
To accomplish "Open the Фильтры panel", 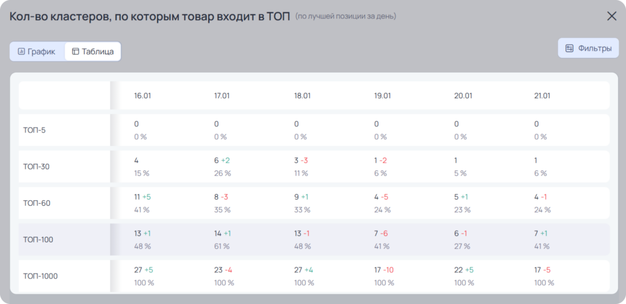I will (588, 48).
